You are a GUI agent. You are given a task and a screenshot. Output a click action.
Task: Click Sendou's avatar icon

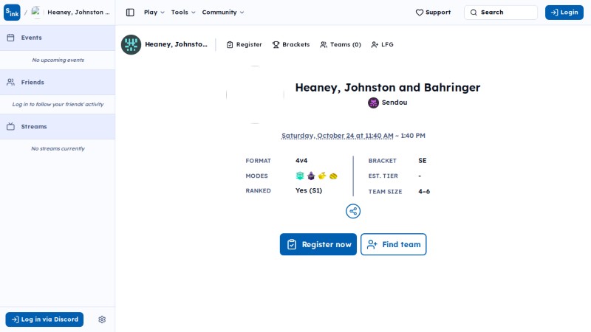point(373,103)
